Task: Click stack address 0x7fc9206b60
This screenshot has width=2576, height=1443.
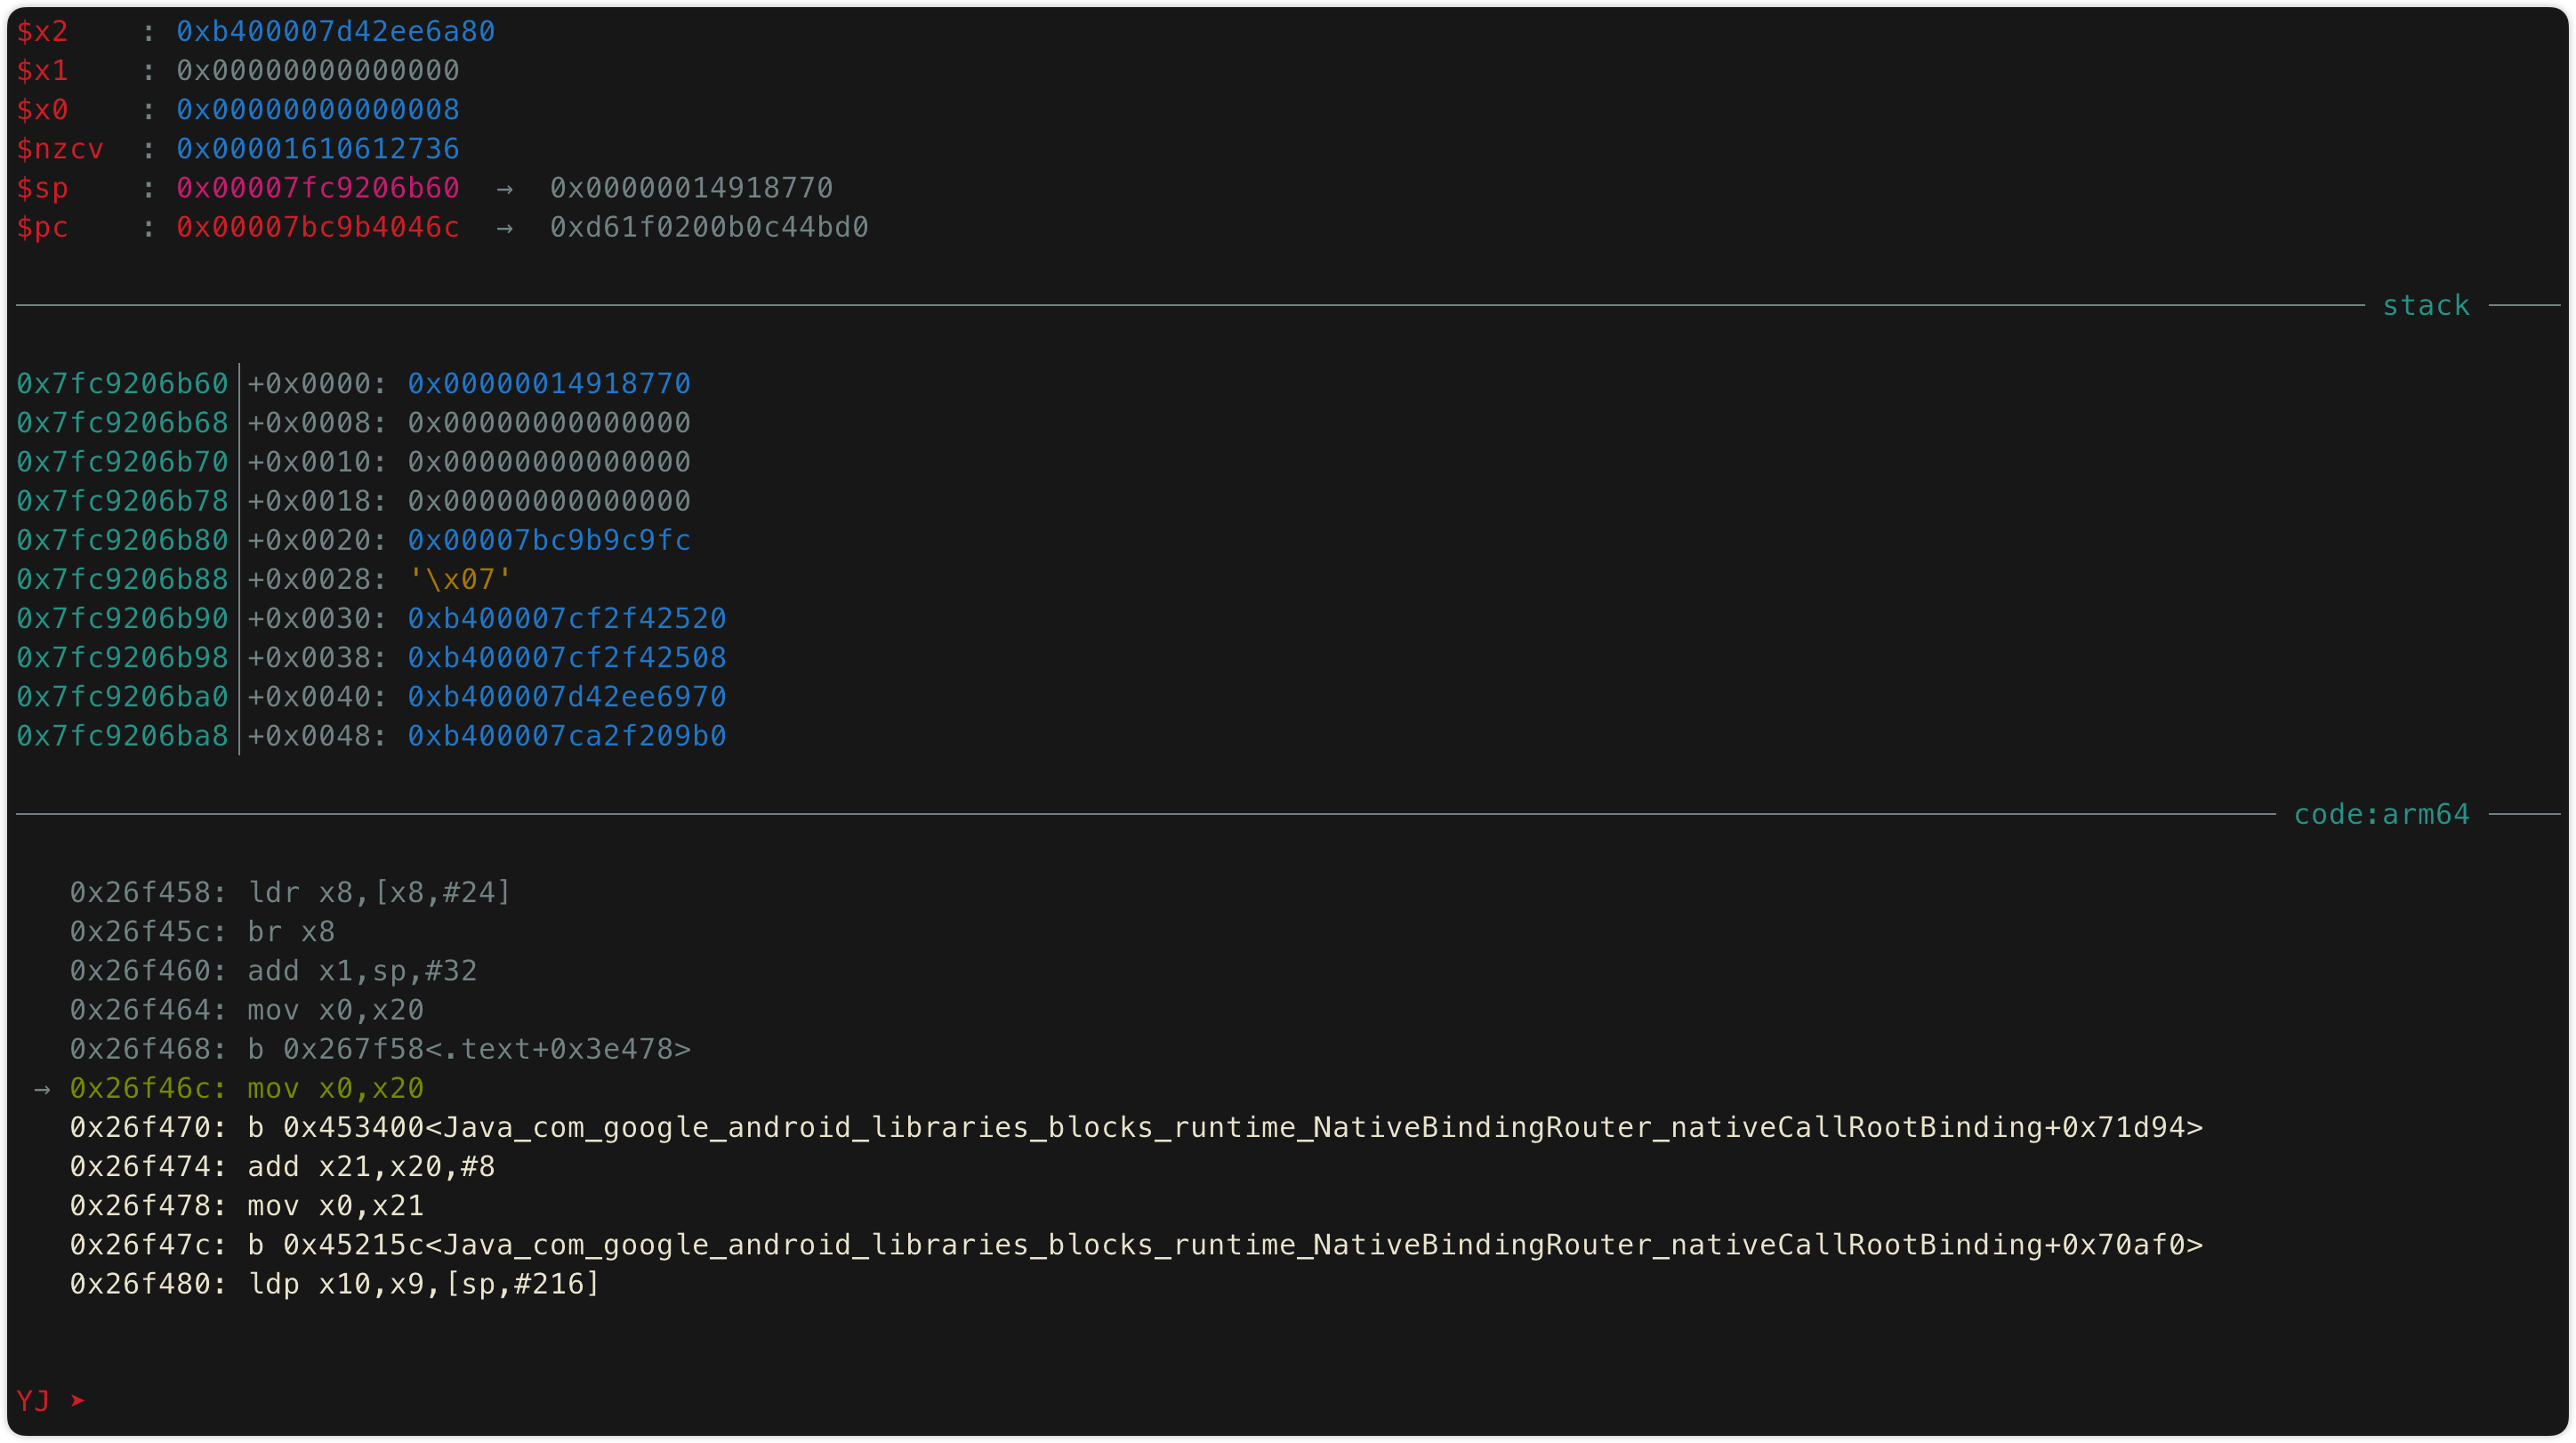Action: [122, 384]
